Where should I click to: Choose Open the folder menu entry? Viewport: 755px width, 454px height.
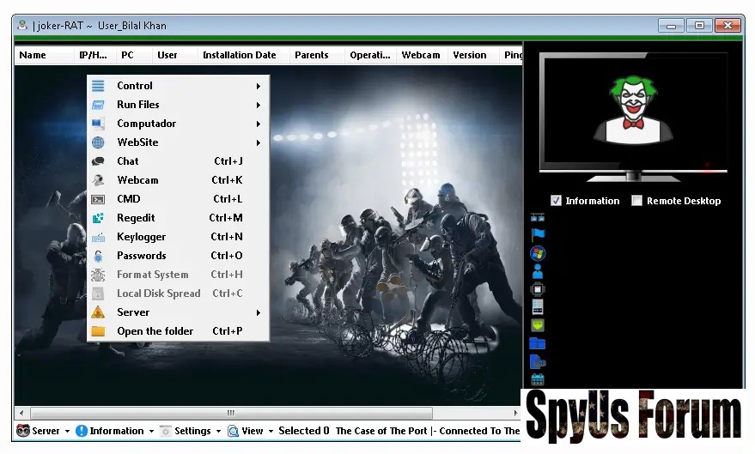tap(155, 331)
